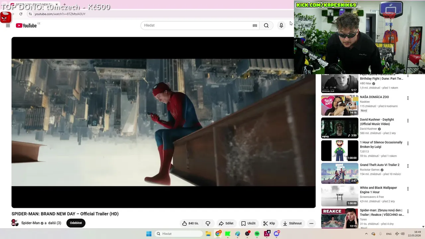Open 'Grand Theft Auto VI Trailer 2' title
Viewport: 425px width, 239px height.
[380, 165]
